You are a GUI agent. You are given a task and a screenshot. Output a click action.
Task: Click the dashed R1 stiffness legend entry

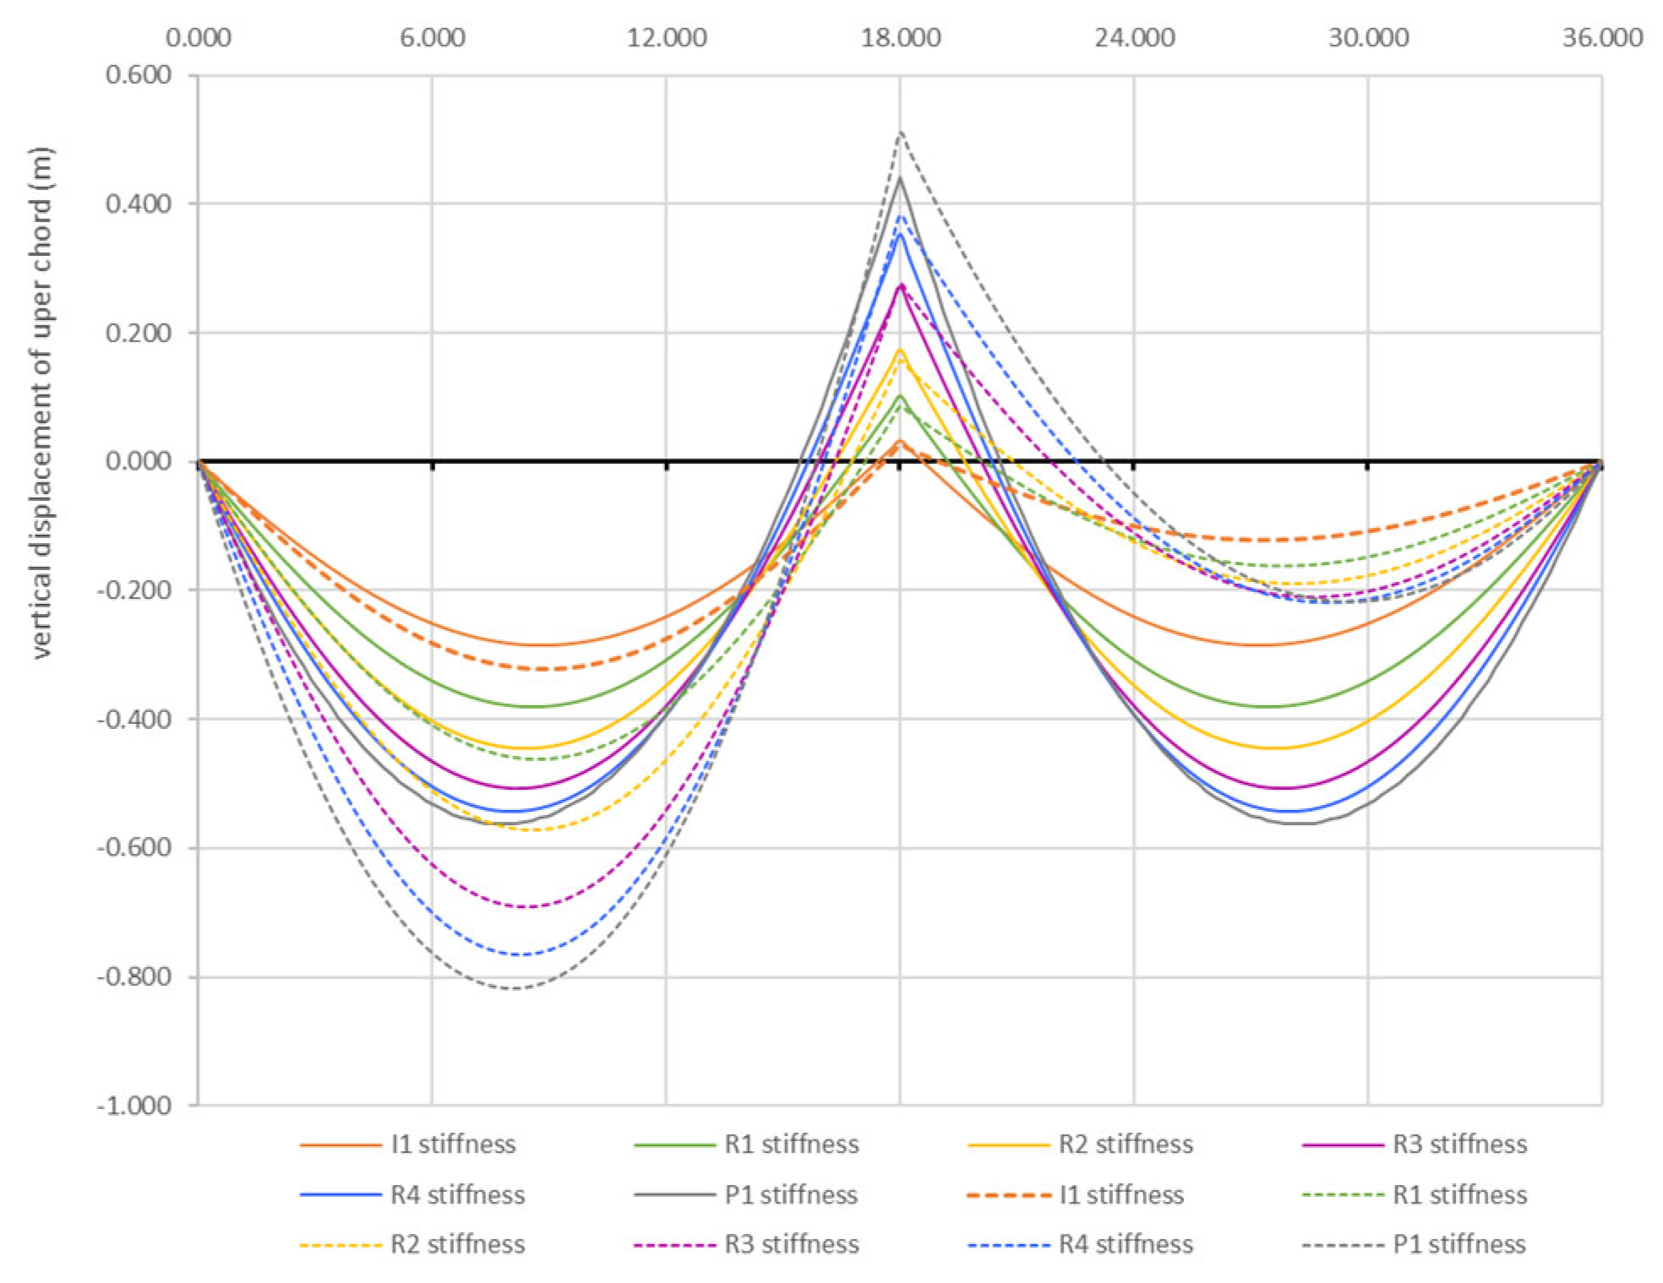[1459, 1194]
